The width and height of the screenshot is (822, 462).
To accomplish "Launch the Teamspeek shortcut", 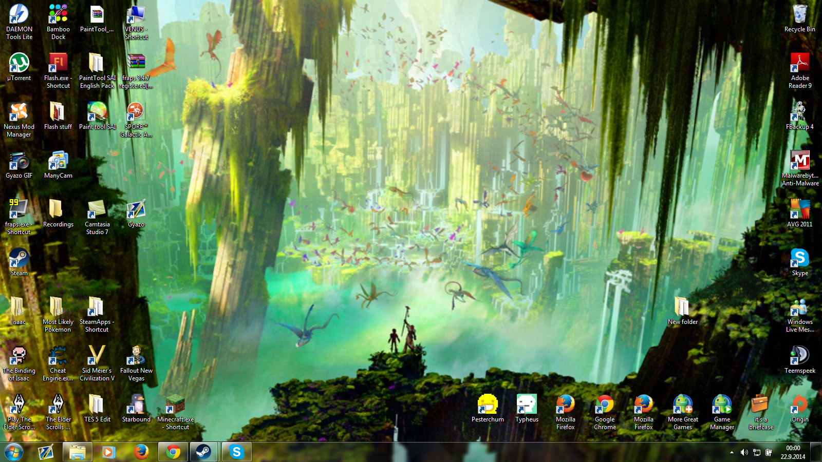I will click(x=800, y=360).
